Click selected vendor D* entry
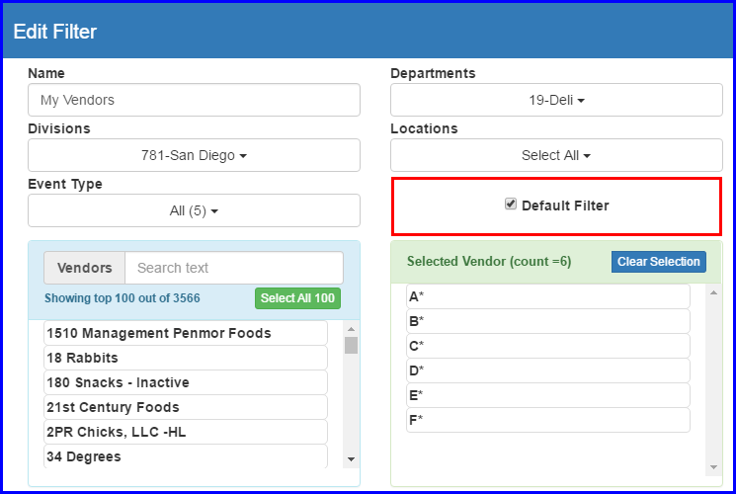Viewport: 736px width, 494px height. click(x=547, y=370)
